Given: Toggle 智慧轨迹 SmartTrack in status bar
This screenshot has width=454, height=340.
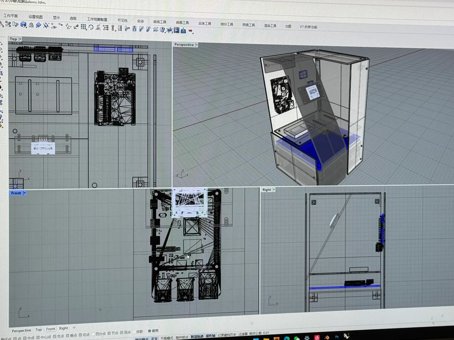Looking at the screenshot, I should click(197, 336).
